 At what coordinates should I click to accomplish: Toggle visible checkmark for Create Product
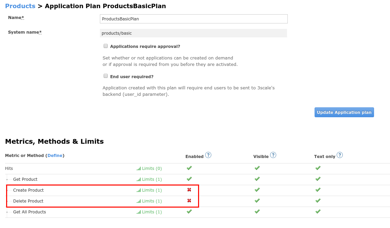[257, 190]
